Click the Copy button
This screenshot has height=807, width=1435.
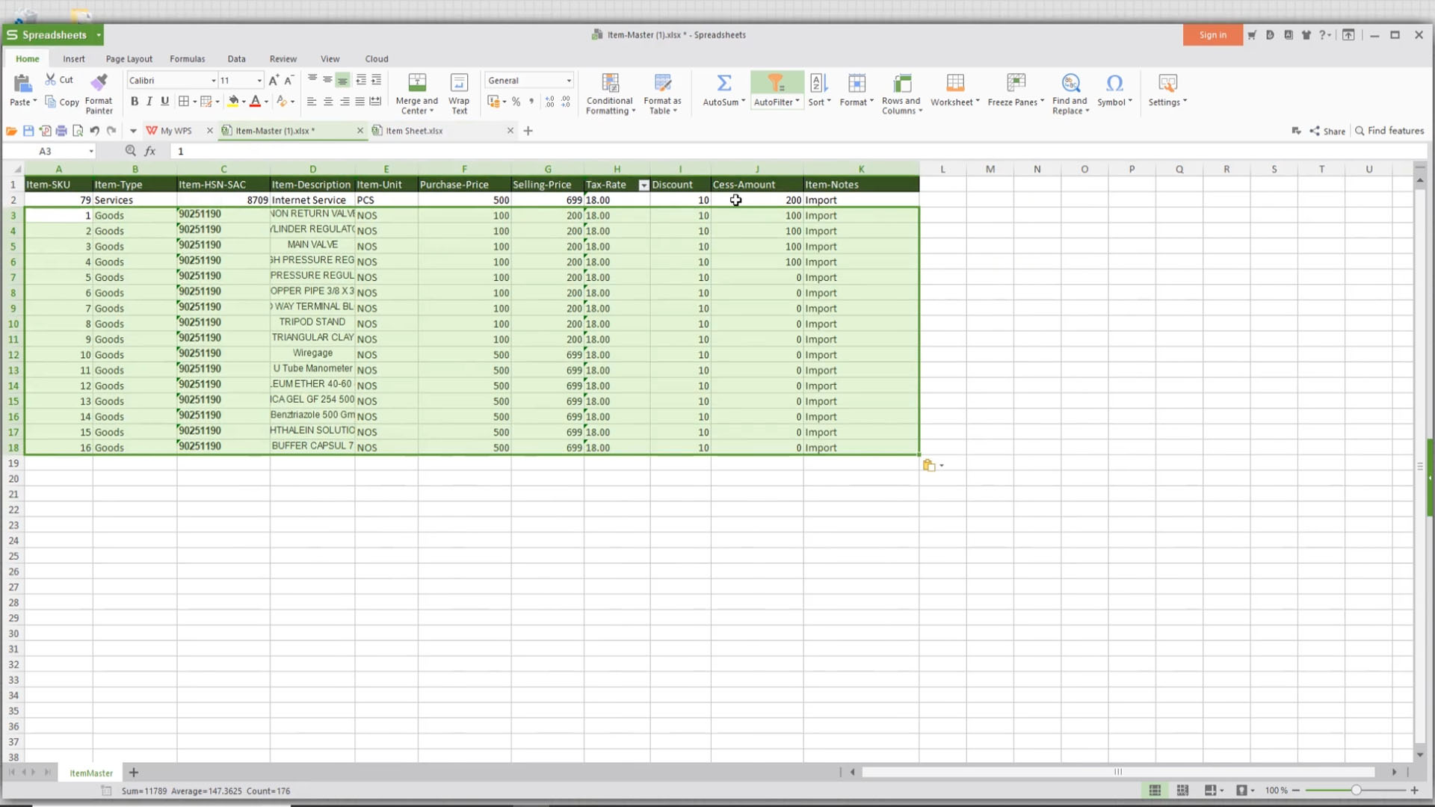tap(61, 102)
